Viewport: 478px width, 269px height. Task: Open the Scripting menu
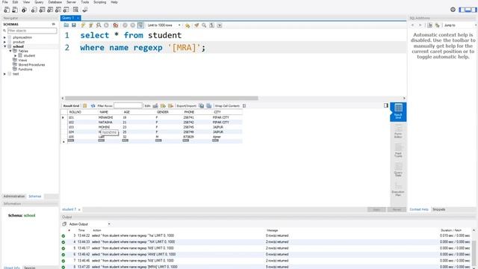[x=99, y=2]
